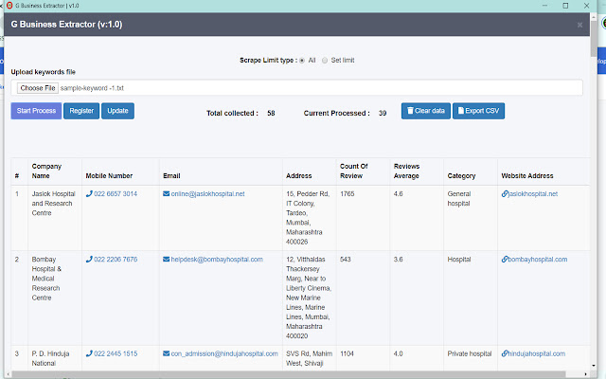
Task: Click link icon beside jaslokhospital.net
Action: point(505,194)
